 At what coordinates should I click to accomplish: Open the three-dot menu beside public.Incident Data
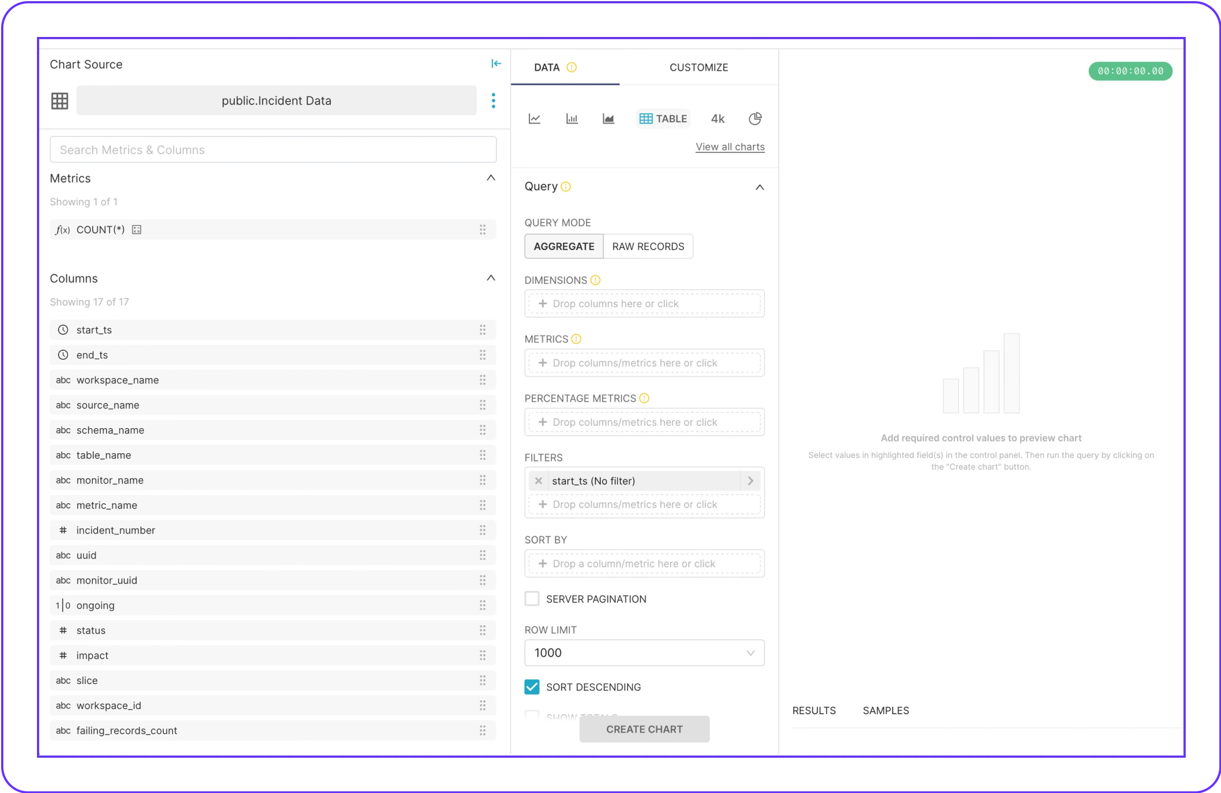(x=493, y=100)
